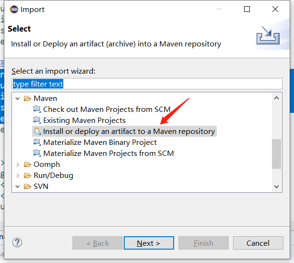The width and height of the screenshot is (294, 263).
Task: Click the Existing Maven Projects icon
Action: point(37,121)
